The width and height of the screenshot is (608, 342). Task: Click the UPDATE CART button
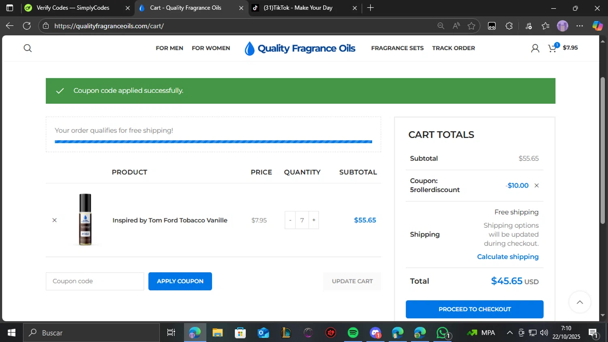click(x=352, y=281)
